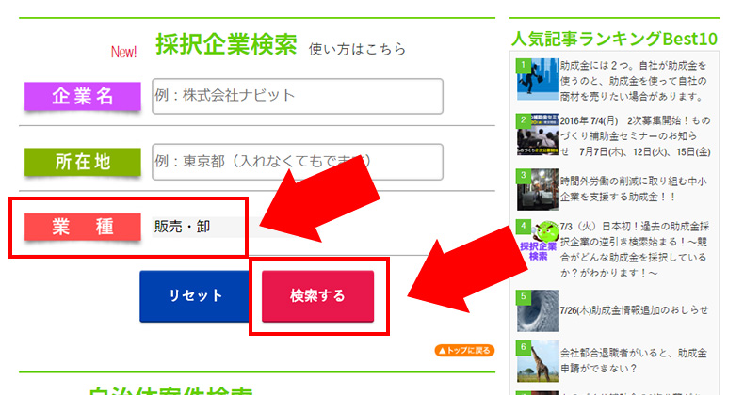Open the 使い方はこちら link

point(358,48)
